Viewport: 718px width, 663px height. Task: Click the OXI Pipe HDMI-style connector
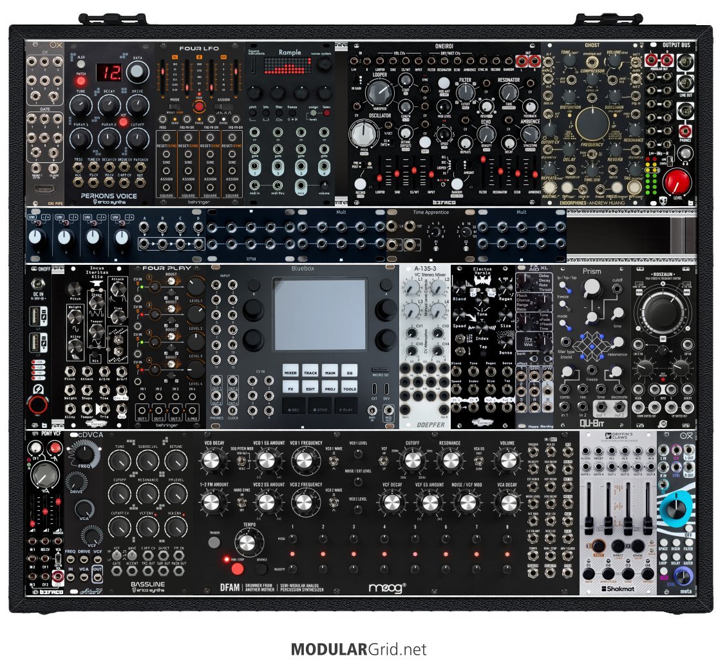(x=44, y=189)
